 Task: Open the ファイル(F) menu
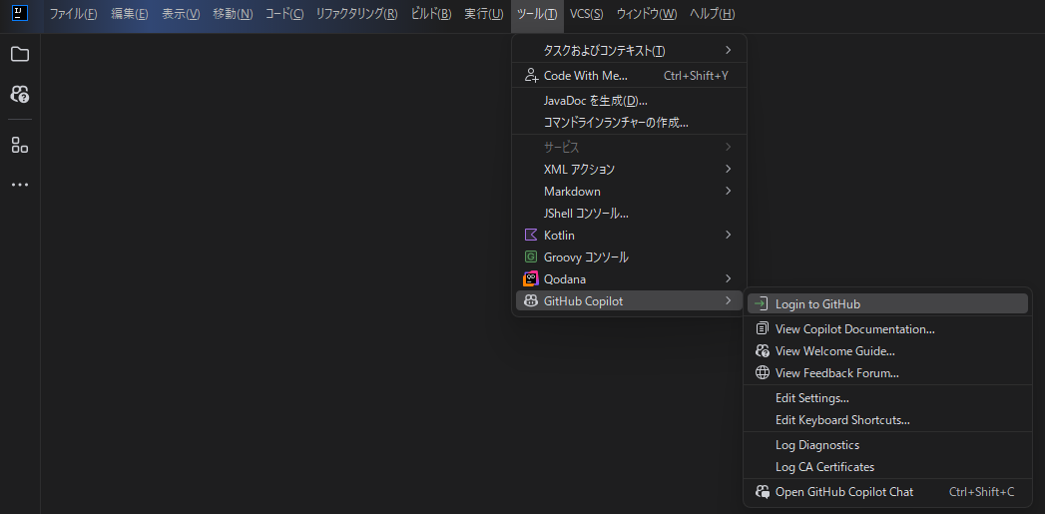[x=73, y=14]
